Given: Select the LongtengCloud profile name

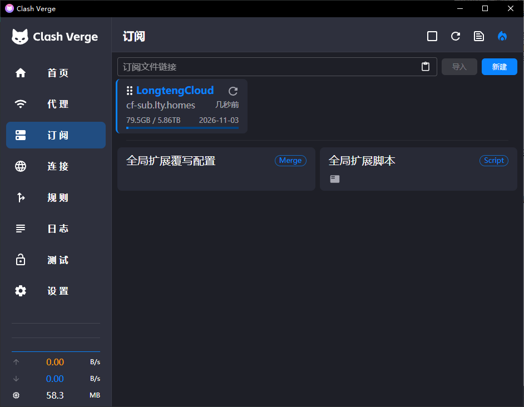Looking at the screenshot, I should 175,91.
